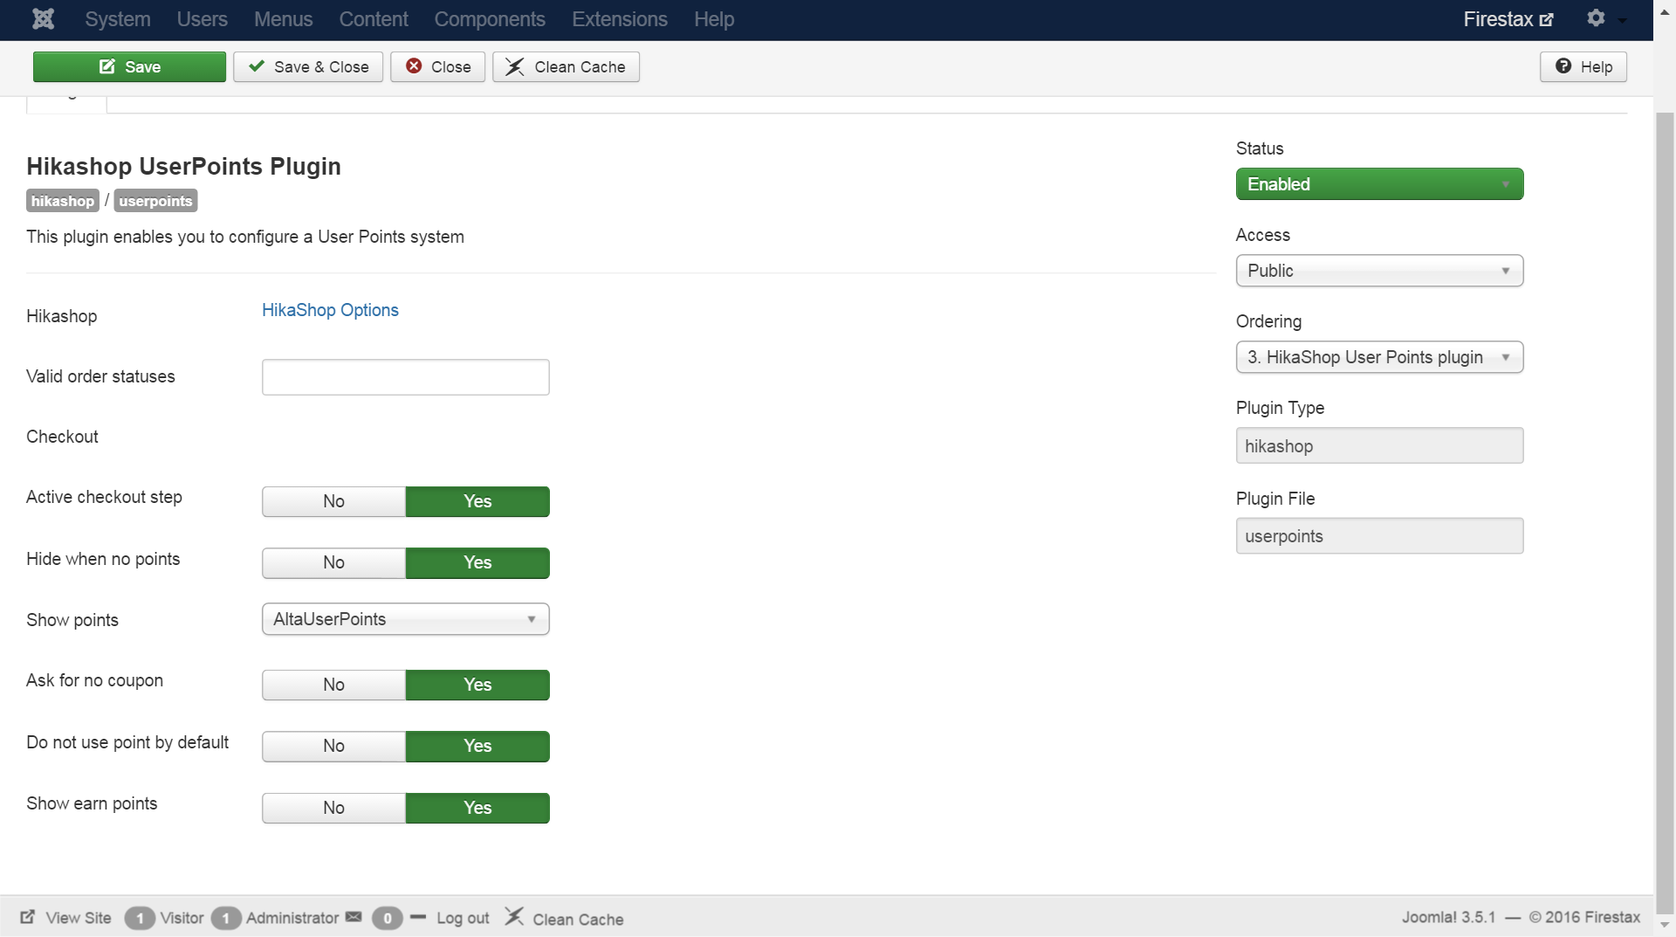Open the Access dropdown
This screenshot has height=937, width=1676.
click(1379, 271)
